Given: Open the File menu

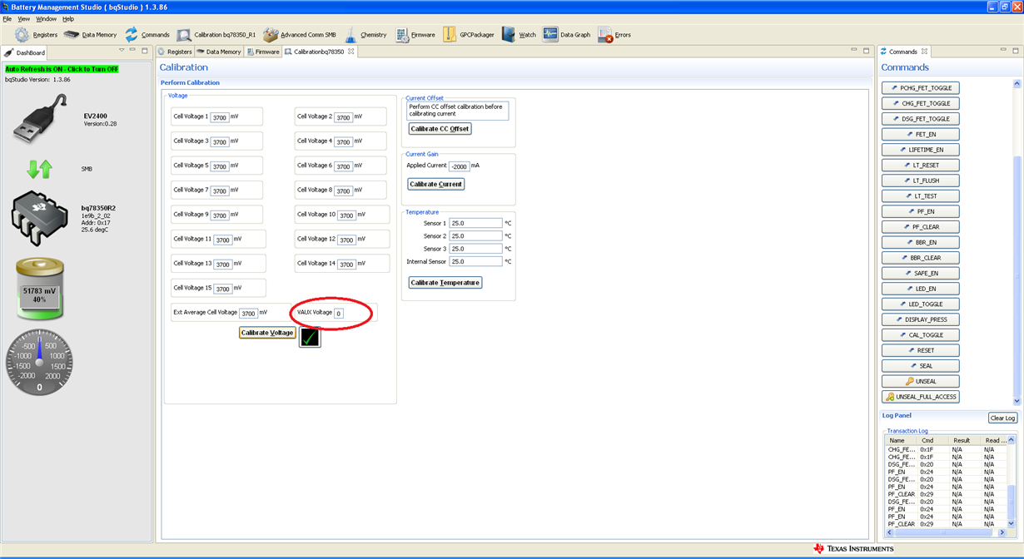Looking at the screenshot, I should click(x=7, y=18).
